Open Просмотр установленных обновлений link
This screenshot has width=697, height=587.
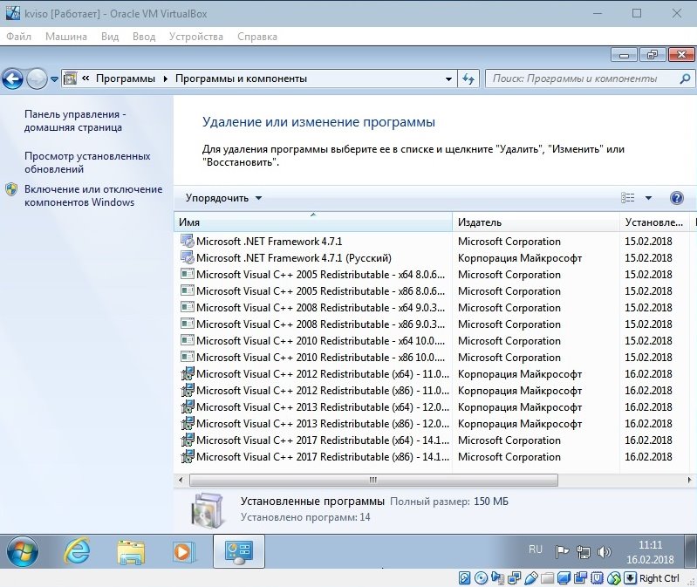coord(87,162)
